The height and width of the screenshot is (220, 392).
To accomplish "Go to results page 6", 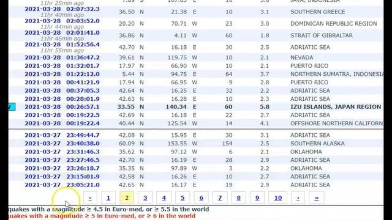I will pyautogui.click(x=202, y=198).
